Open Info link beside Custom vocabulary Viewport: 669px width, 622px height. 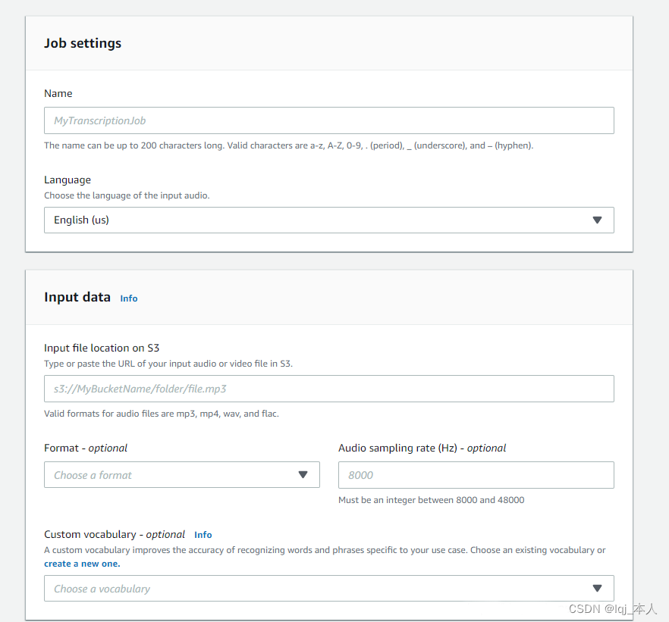203,535
